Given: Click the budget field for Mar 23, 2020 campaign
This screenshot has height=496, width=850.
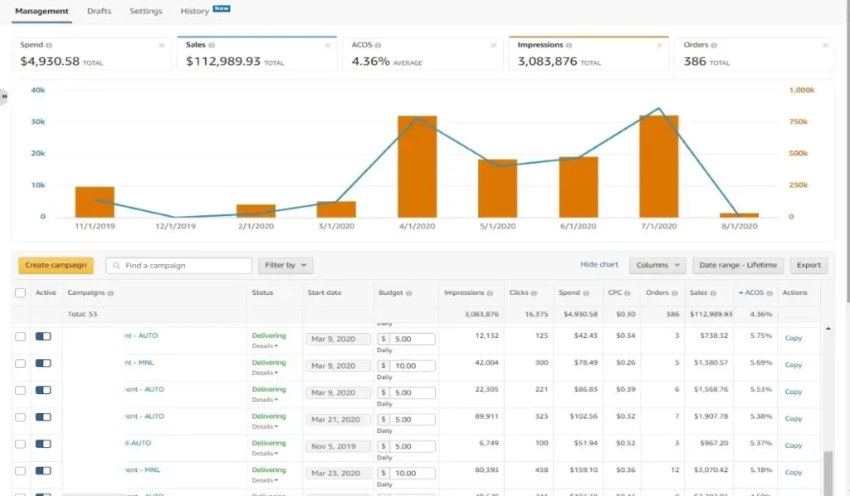Looking at the screenshot, I should 412,474.
